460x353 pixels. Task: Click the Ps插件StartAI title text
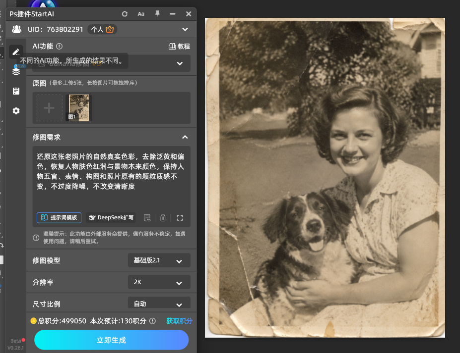(x=32, y=14)
